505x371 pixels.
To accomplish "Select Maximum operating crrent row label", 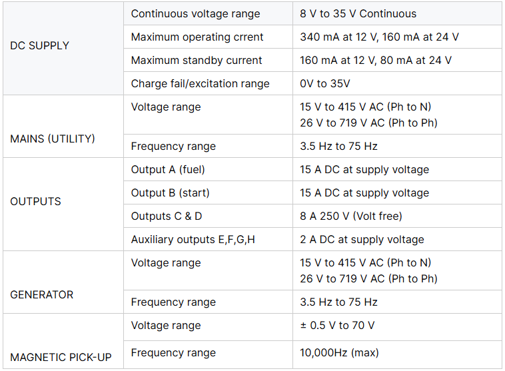I will 197,37.
